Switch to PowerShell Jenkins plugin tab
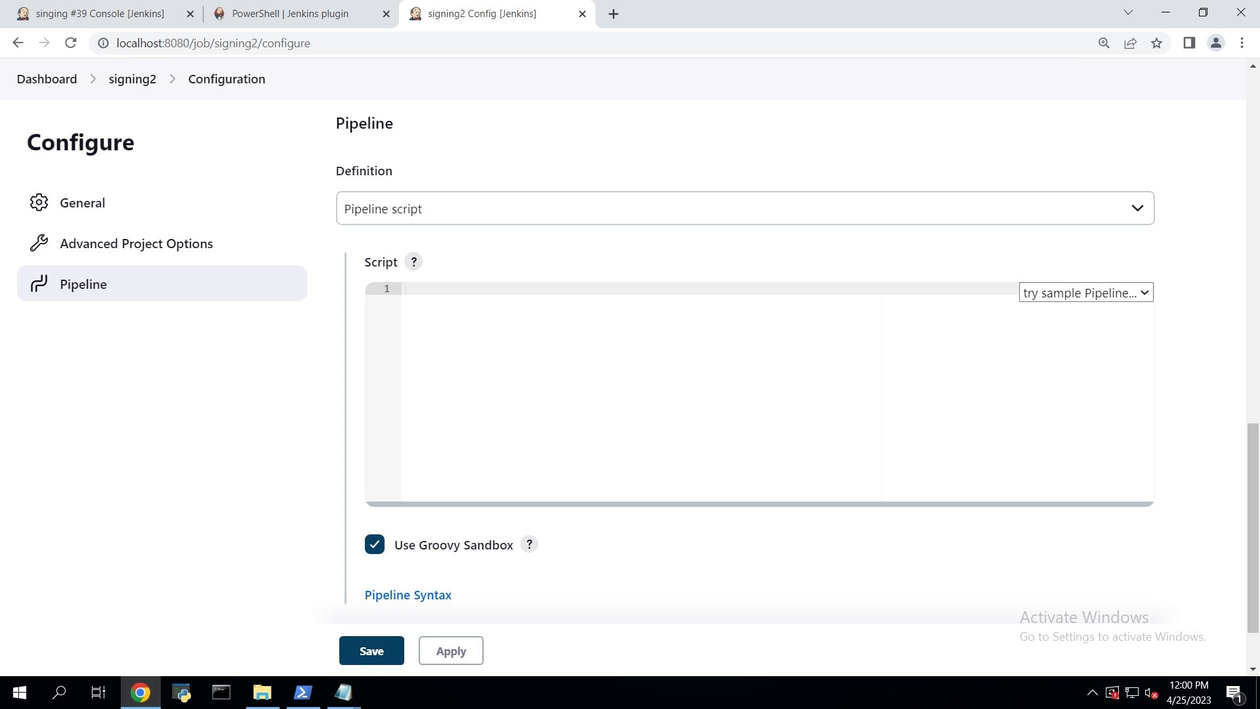The image size is (1260, 709). (x=290, y=14)
